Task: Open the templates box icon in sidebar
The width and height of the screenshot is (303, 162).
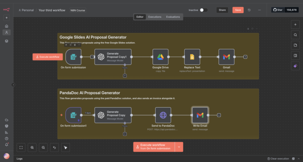Action: coord(7,126)
